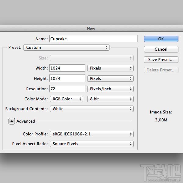183x183 pixels.
Task: Change the Height units dropdown
Action: (110, 79)
